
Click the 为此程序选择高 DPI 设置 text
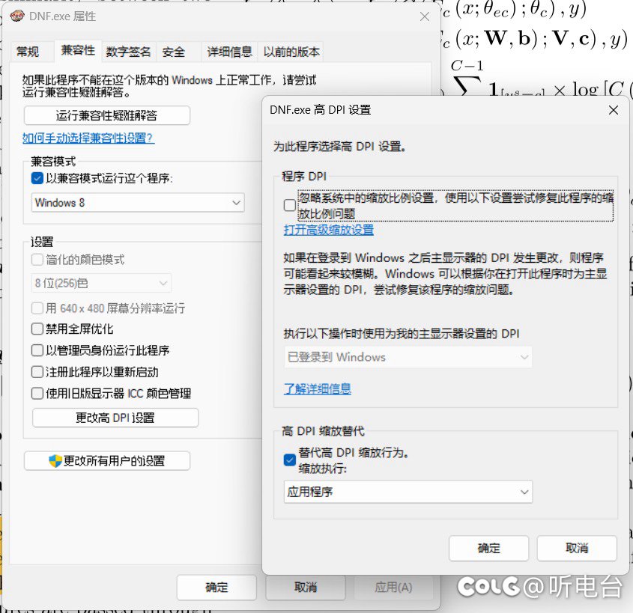click(x=339, y=147)
